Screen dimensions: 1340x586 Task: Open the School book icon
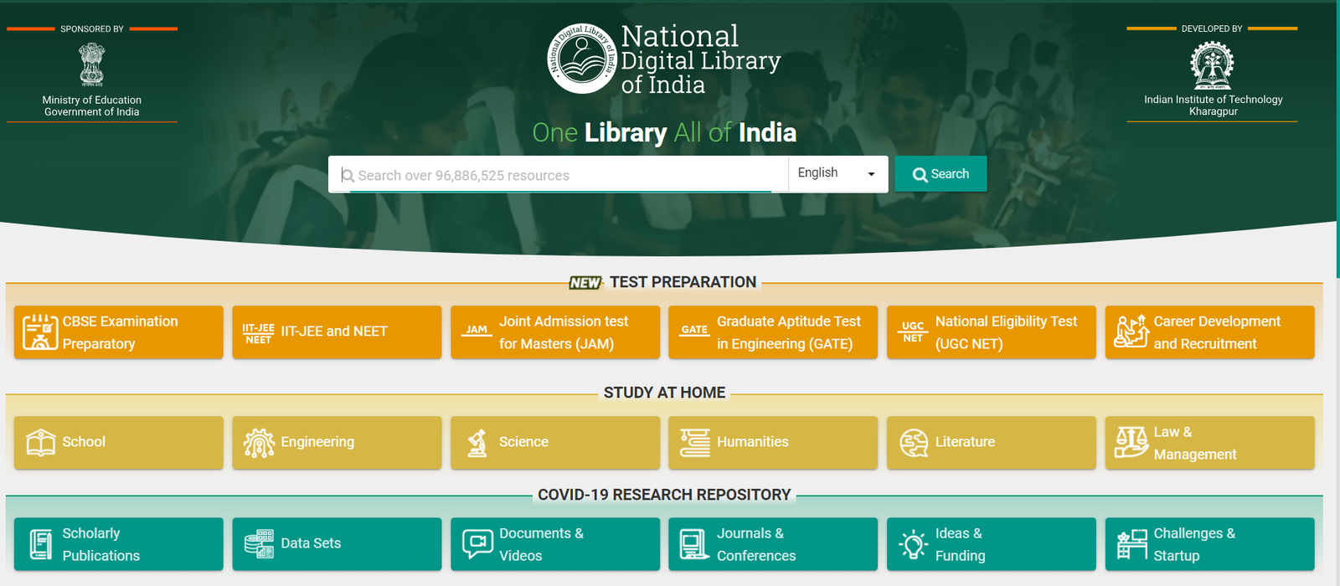point(40,442)
